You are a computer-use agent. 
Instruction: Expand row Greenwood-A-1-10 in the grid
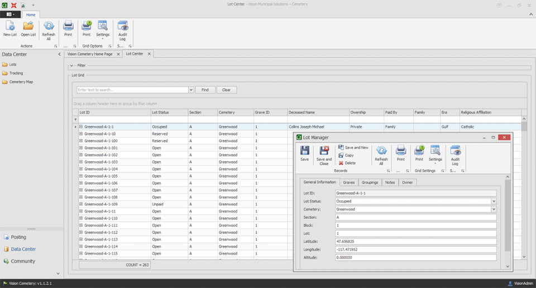[81, 133]
